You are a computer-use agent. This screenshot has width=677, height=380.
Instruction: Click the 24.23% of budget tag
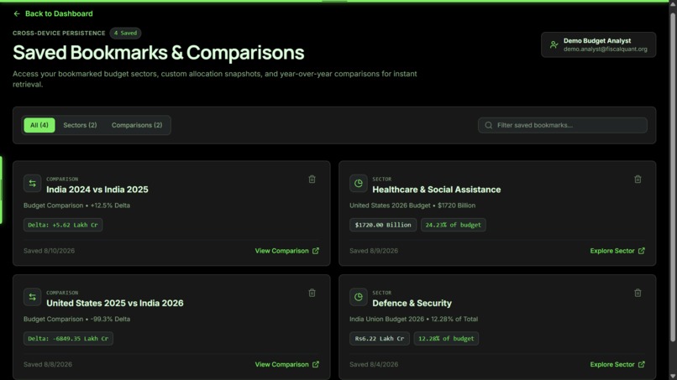[x=453, y=225]
